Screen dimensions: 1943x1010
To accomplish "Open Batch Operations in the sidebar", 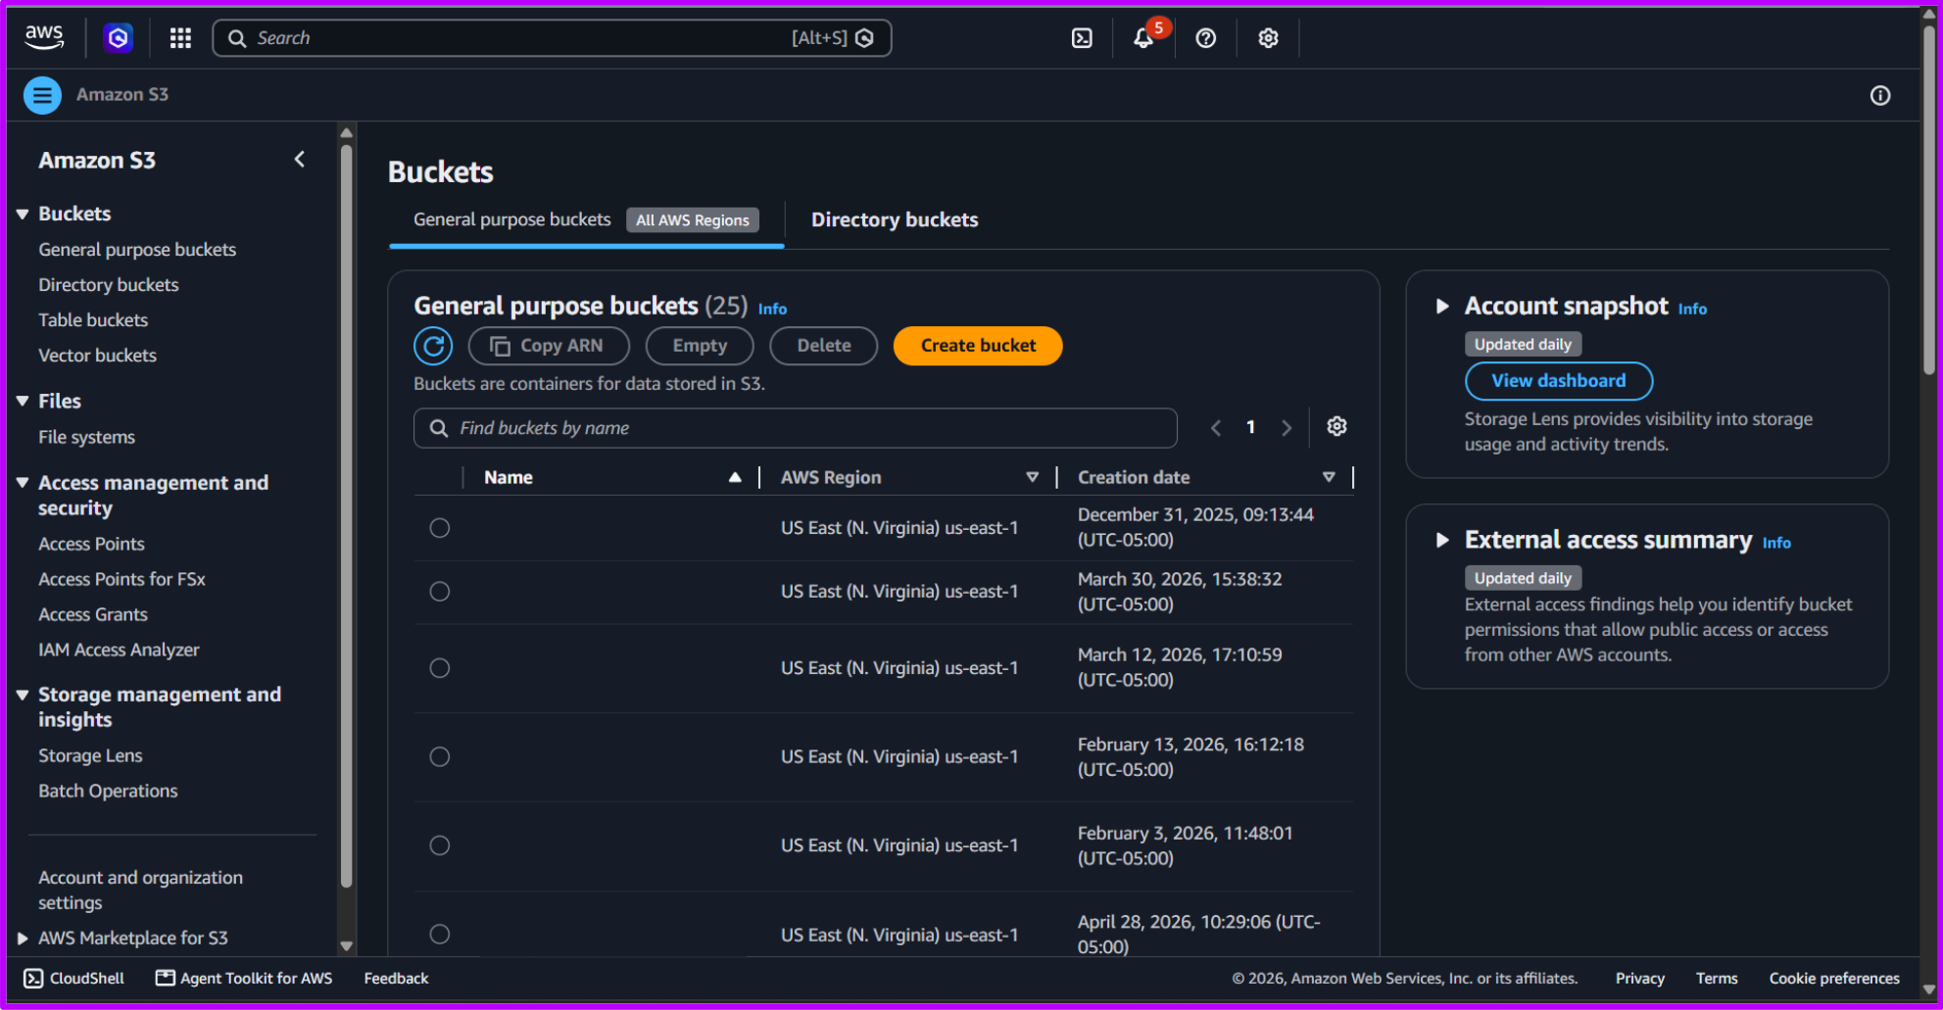I will pyautogui.click(x=108, y=792).
